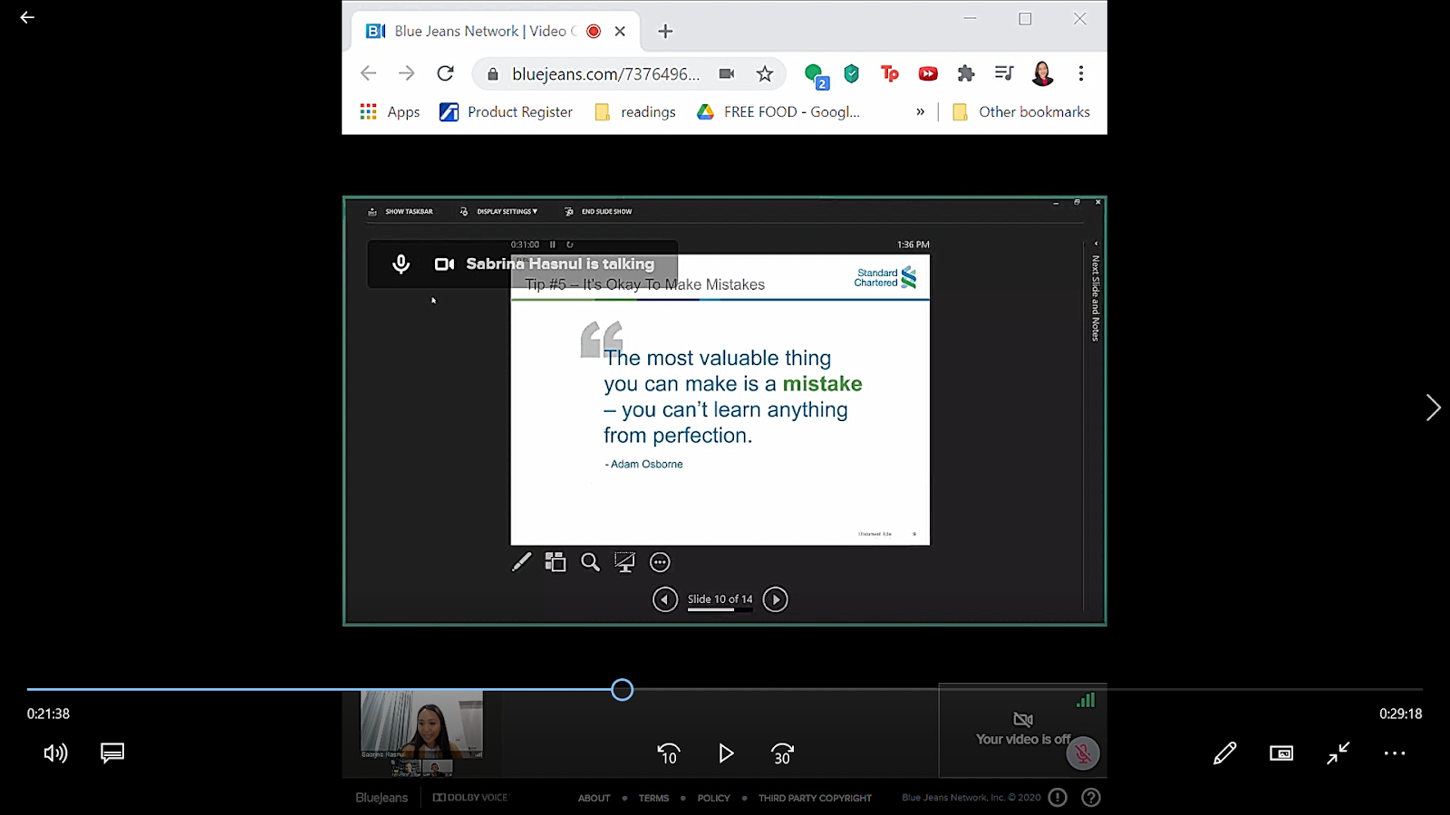This screenshot has height=815, width=1450.
Task: Click End Slide Show
Action: click(x=598, y=212)
